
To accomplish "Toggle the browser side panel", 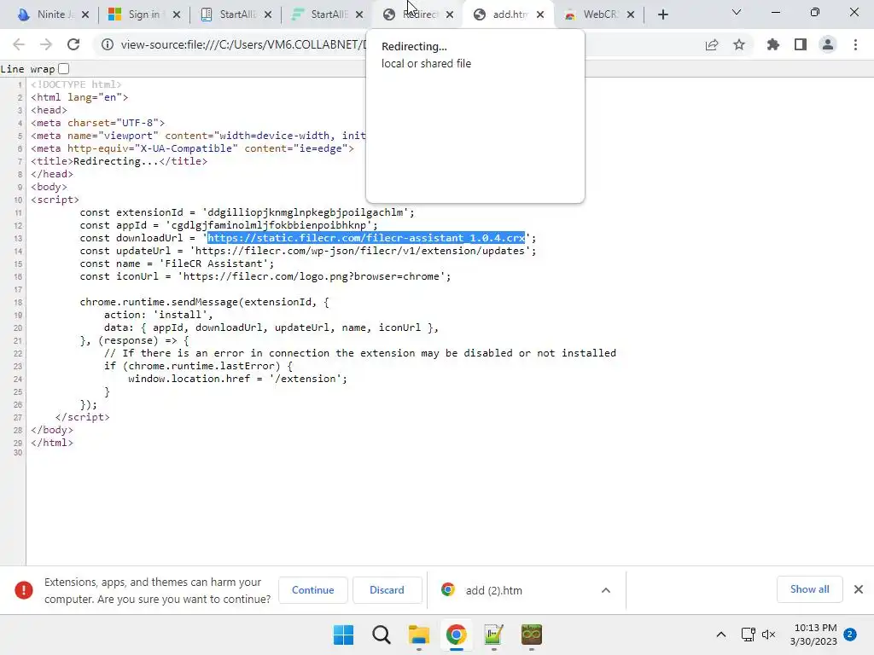I will click(x=801, y=44).
